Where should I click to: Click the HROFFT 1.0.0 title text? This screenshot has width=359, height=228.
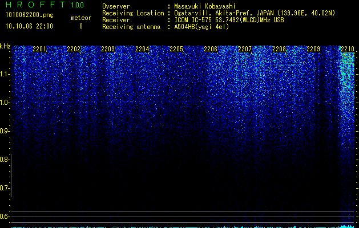point(45,5)
